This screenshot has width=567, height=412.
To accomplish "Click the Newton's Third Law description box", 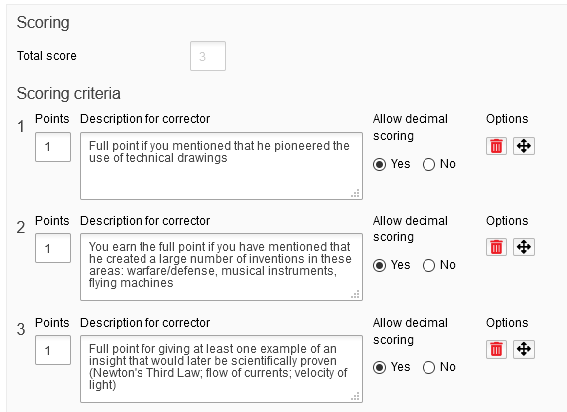I will [x=221, y=369].
